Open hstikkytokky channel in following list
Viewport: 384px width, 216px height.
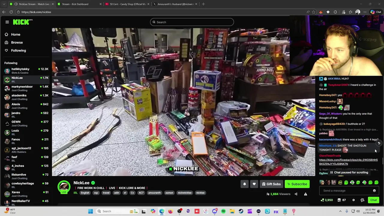(26, 71)
